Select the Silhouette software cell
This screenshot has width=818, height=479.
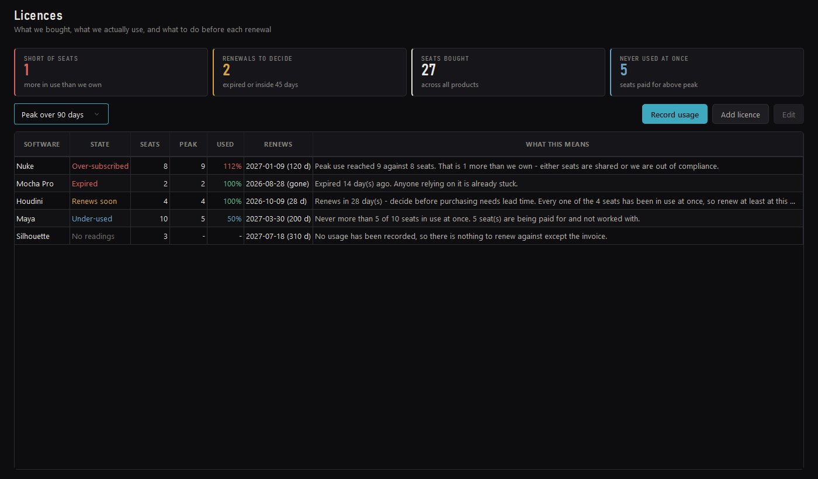(42, 236)
